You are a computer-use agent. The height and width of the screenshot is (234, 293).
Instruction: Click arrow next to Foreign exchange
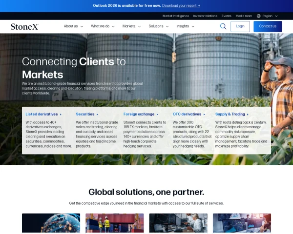point(157,115)
